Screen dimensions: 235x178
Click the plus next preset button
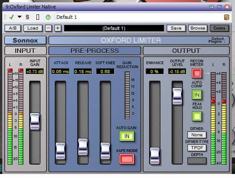point(58,28)
